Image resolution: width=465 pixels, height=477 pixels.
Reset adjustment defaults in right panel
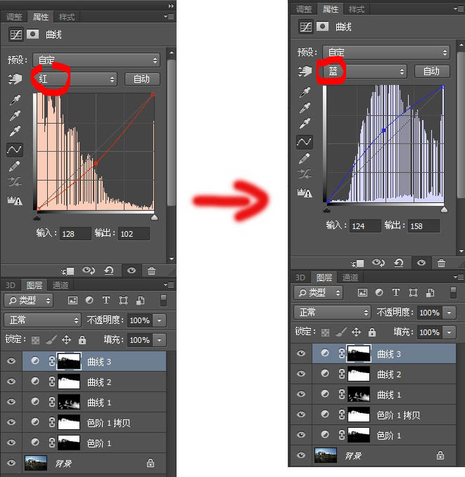point(399,263)
